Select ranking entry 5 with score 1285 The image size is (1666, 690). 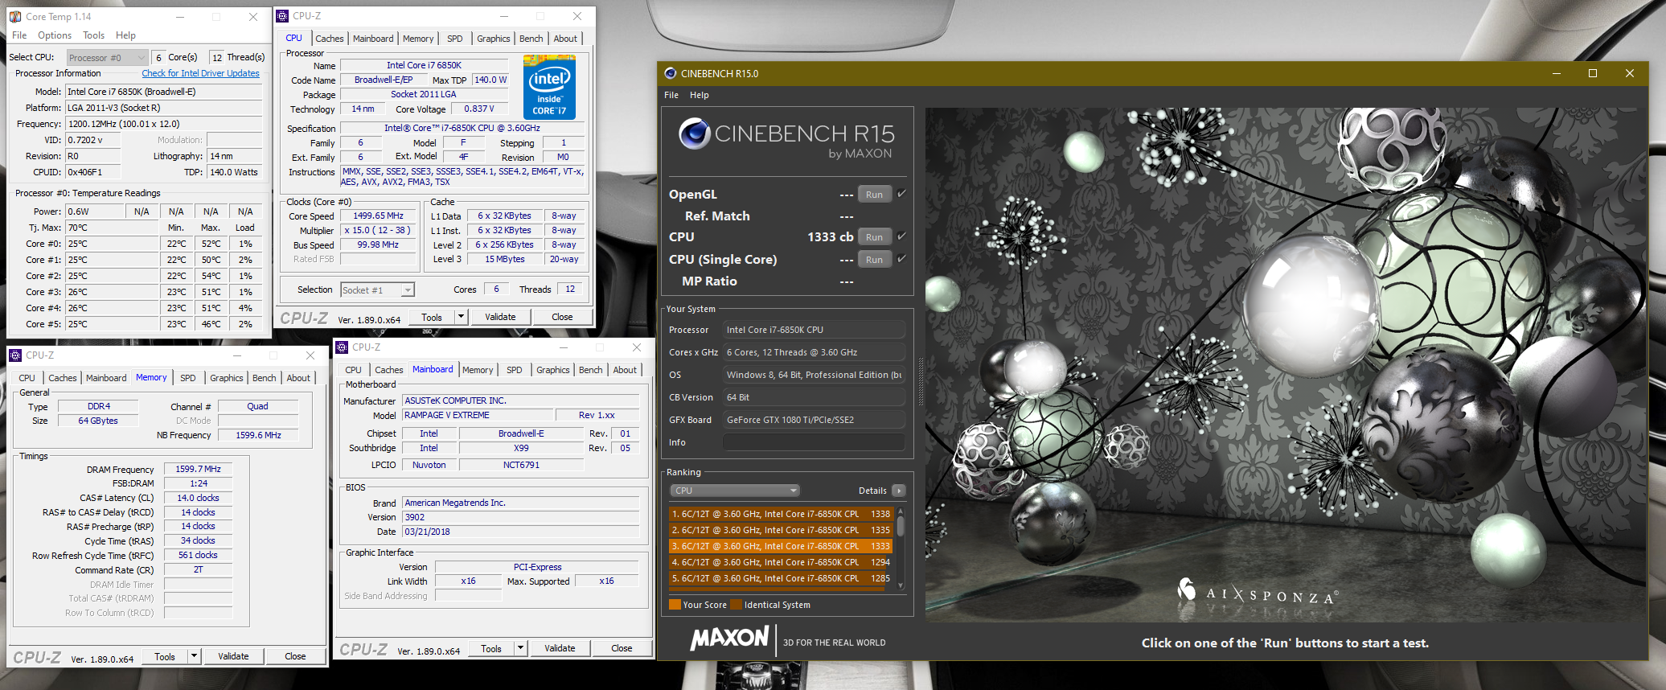point(781,578)
